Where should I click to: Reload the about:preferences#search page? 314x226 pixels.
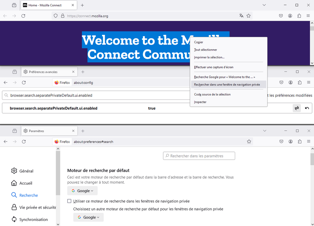(24, 142)
